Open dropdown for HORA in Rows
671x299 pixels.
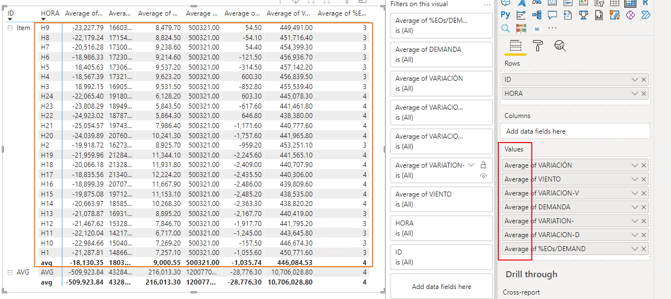[634, 94]
